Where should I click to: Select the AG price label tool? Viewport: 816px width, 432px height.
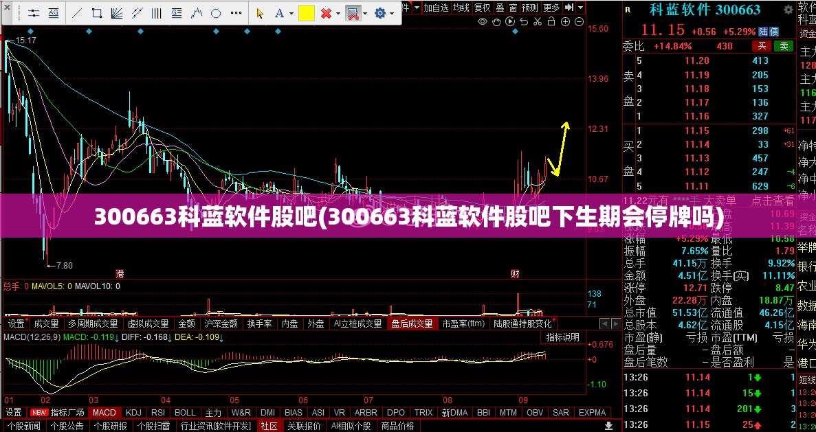coord(54,13)
